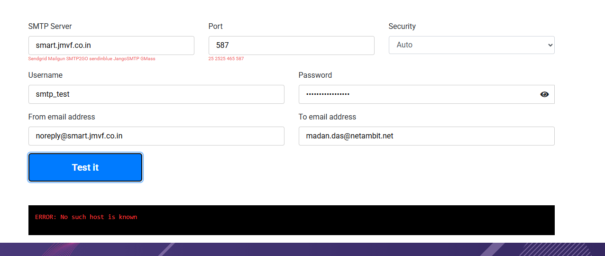605x256 pixels.
Task: Focus the SMTP Server input field
Action: click(x=111, y=46)
